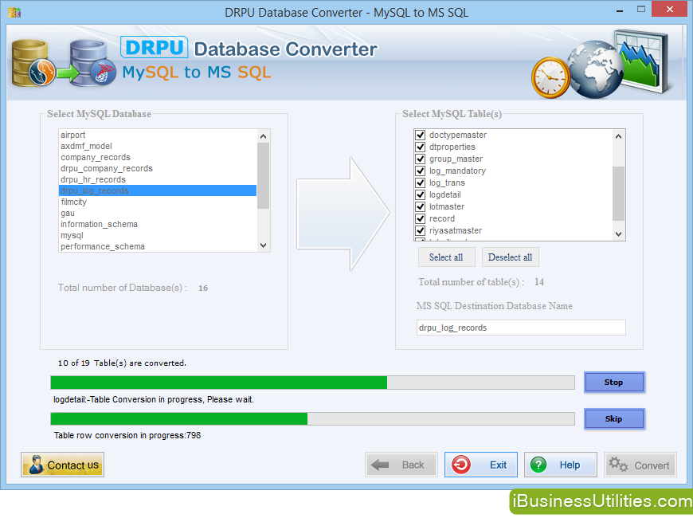Click the app icon in title bar

14,13
